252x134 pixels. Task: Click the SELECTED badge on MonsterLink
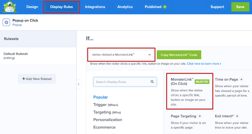(x=202, y=82)
